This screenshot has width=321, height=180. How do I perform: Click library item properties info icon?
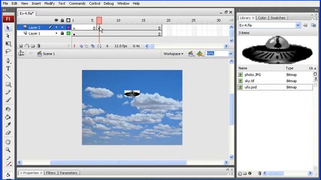tap(250, 173)
